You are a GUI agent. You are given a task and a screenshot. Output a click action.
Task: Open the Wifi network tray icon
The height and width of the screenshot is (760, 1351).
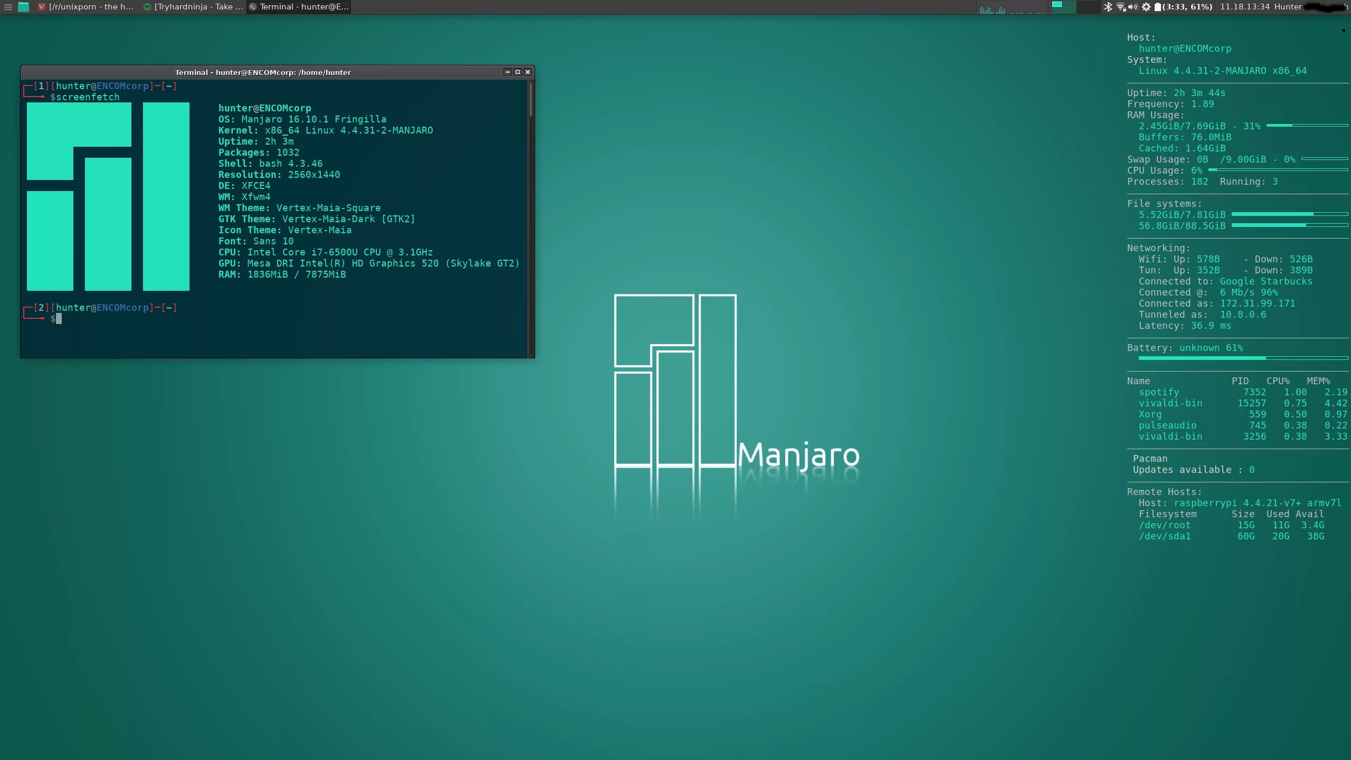point(1121,7)
